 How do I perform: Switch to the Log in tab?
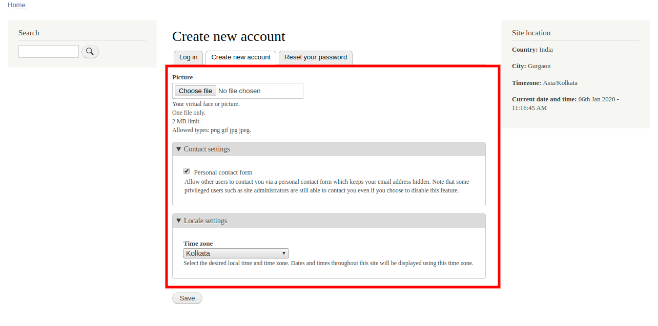(x=188, y=57)
